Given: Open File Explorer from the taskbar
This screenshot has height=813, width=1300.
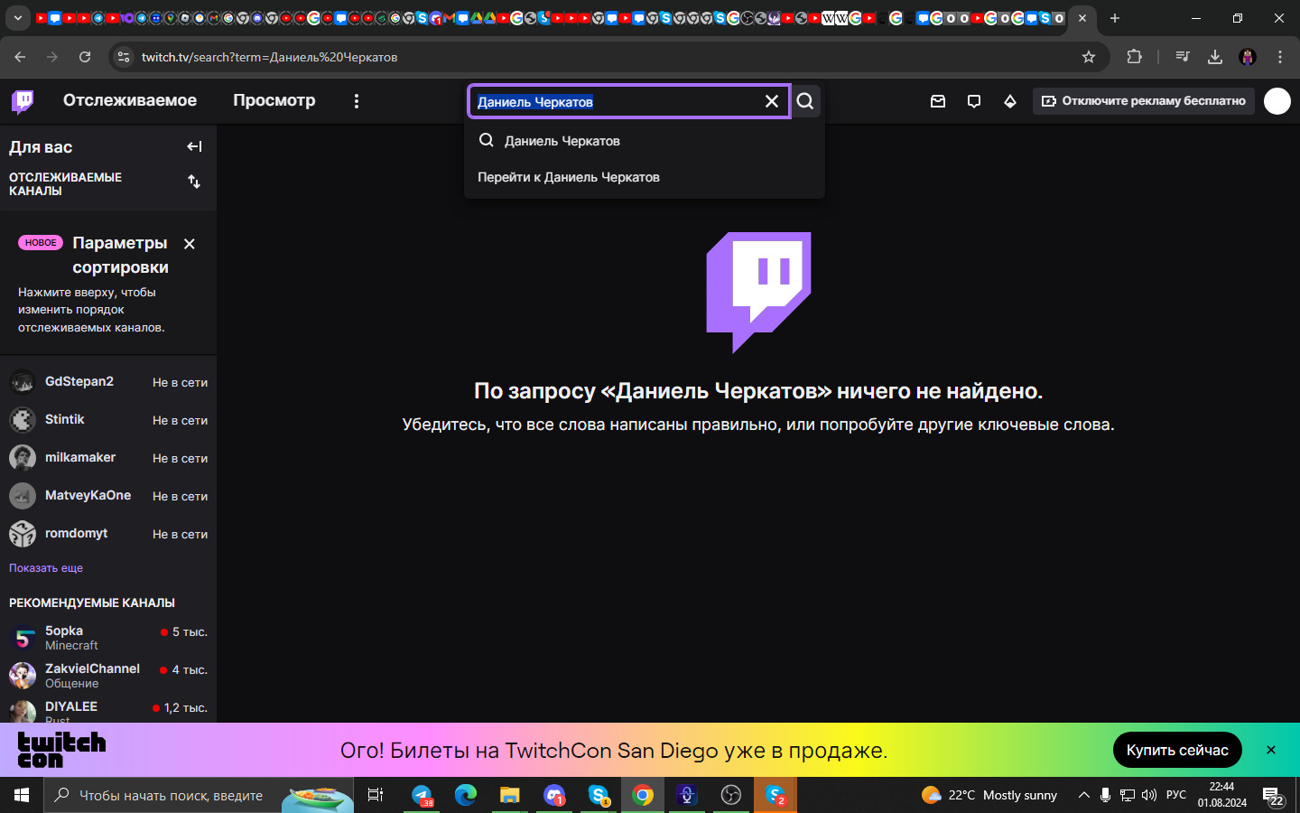Looking at the screenshot, I should point(510,795).
